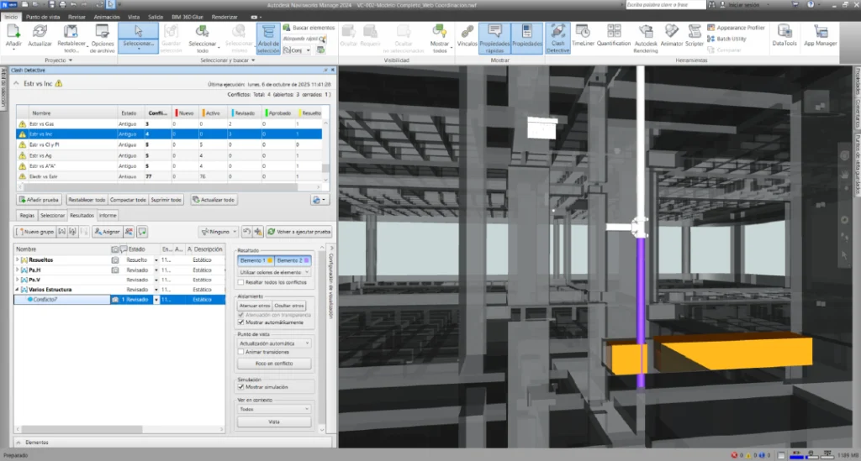The width and height of the screenshot is (861, 461).
Task: Activate the Árbol de selección tool
Action: [x=268, y=38]
